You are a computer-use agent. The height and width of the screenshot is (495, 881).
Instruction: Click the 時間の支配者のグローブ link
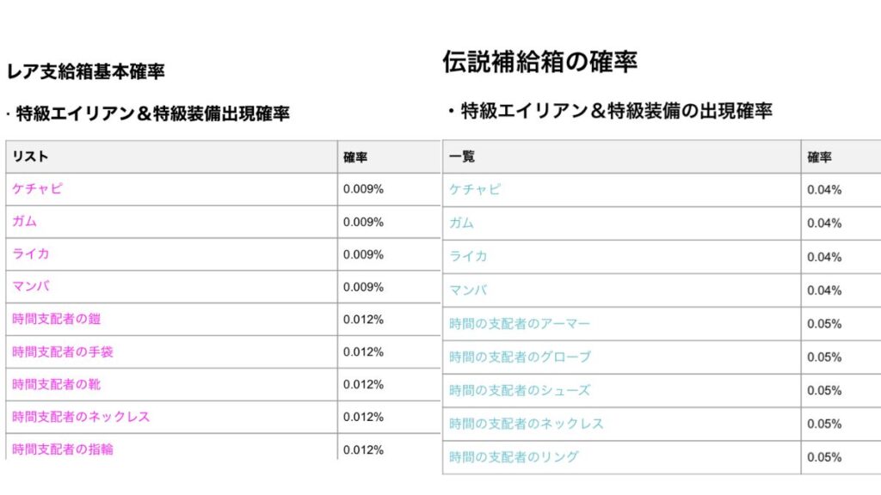[x=520, y=357]
